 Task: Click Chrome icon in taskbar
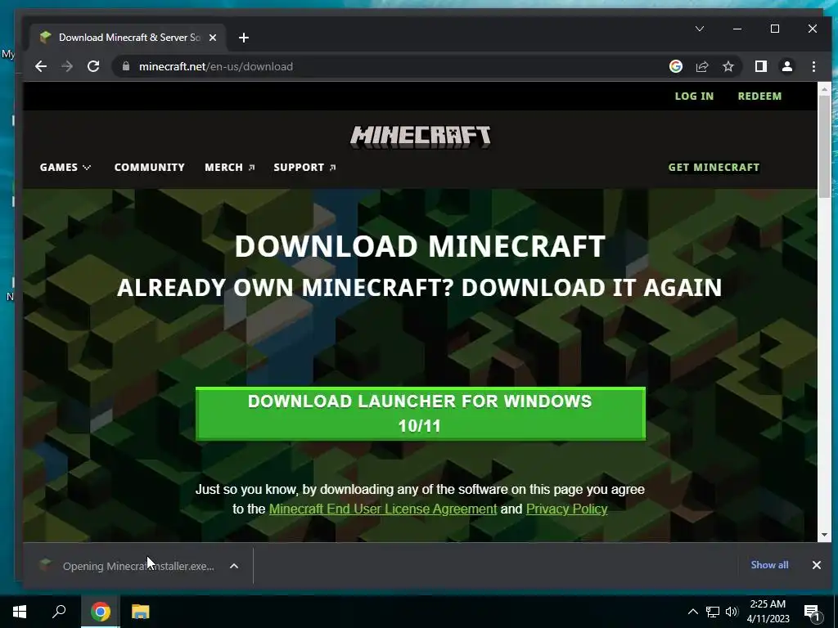[100, 612]
